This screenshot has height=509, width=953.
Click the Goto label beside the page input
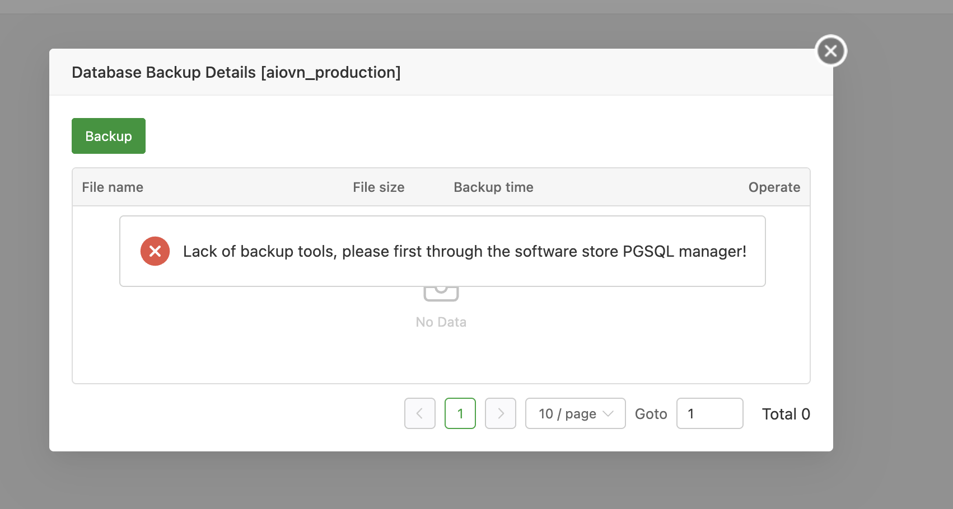[x=651, y=414]
